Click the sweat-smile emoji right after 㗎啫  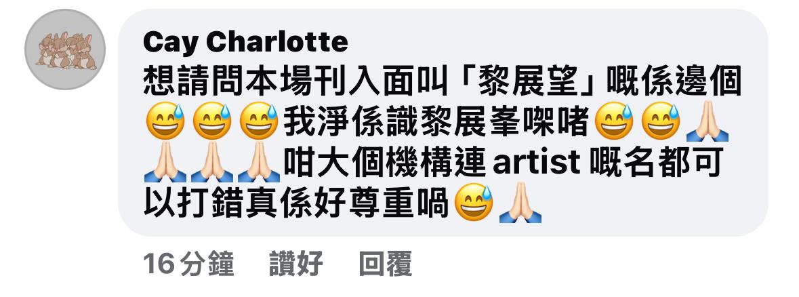(x=614, y=121)
